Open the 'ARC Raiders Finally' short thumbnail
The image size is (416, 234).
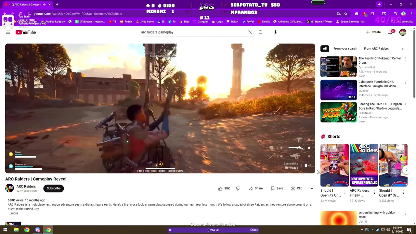click(364, 165)
